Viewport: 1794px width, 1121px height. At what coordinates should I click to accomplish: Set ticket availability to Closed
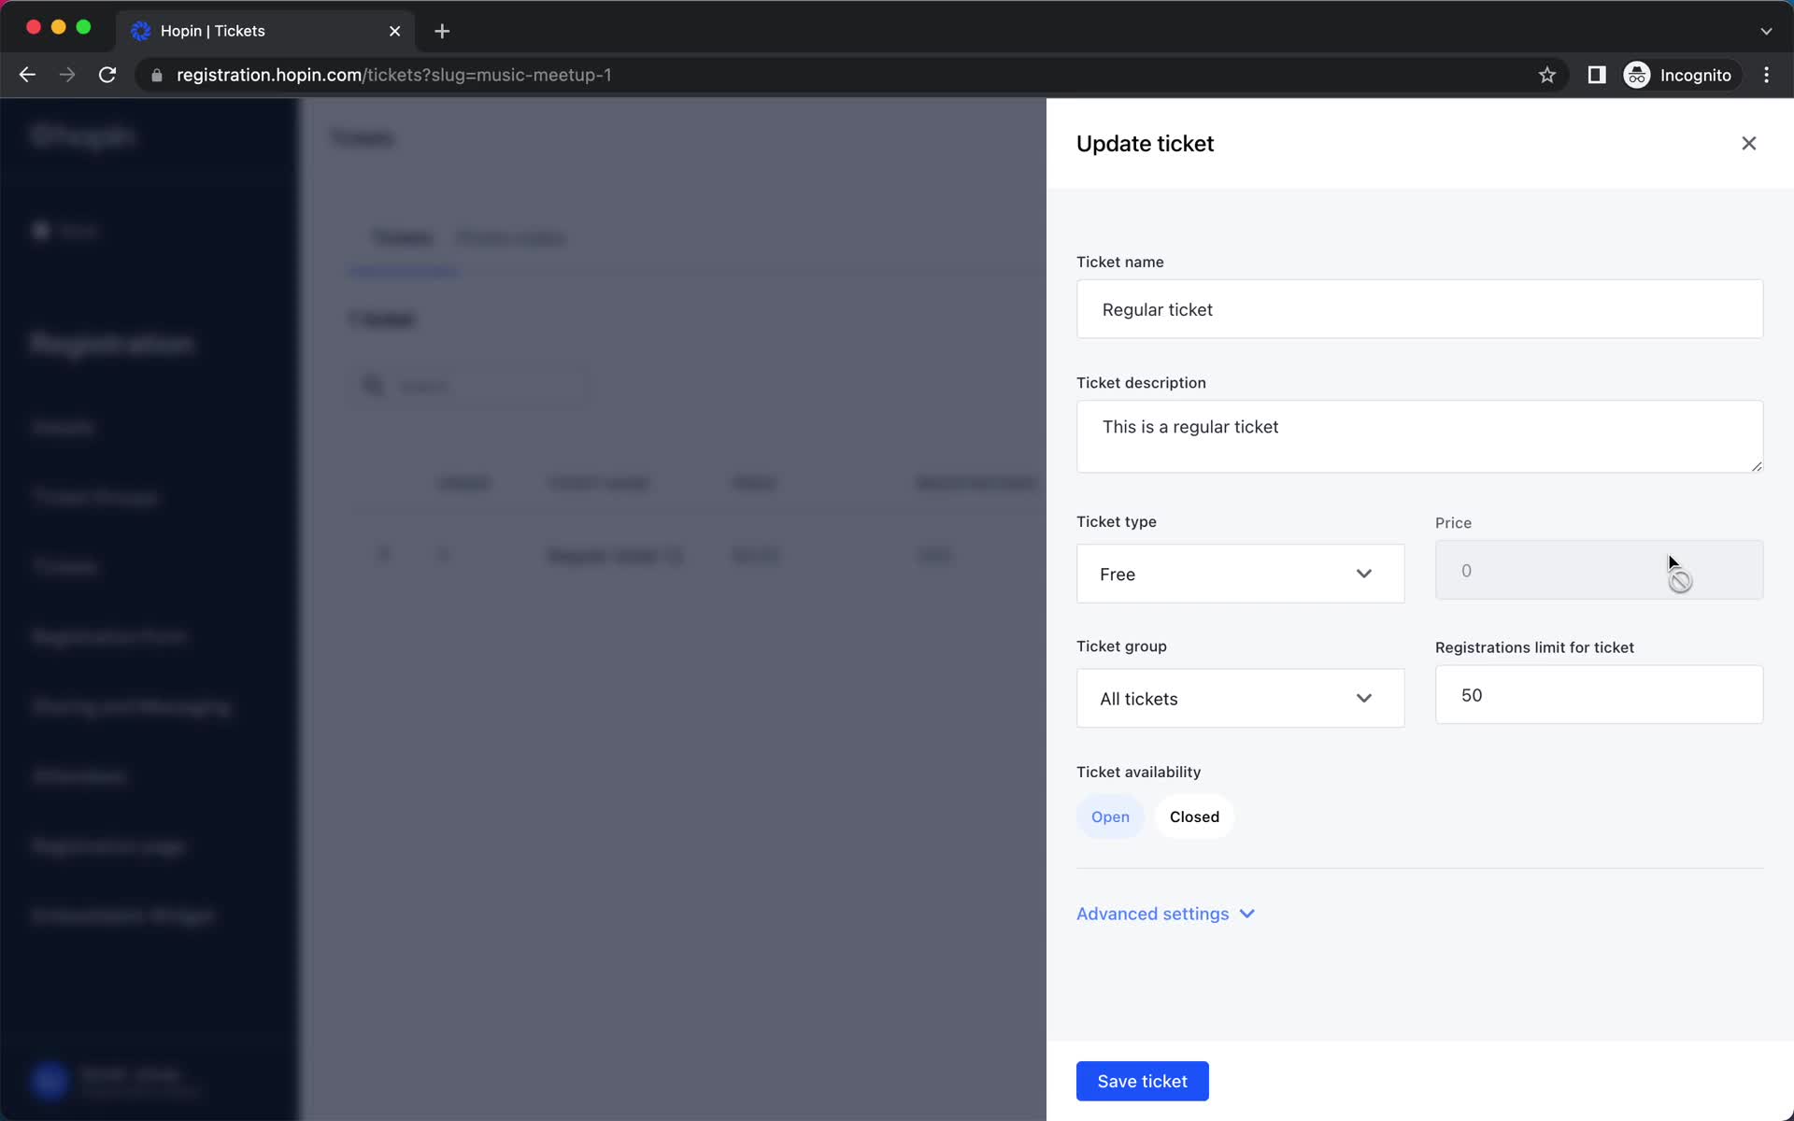click(1194, 816)
